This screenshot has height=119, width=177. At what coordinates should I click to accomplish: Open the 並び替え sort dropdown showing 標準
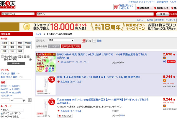point(61,40)
